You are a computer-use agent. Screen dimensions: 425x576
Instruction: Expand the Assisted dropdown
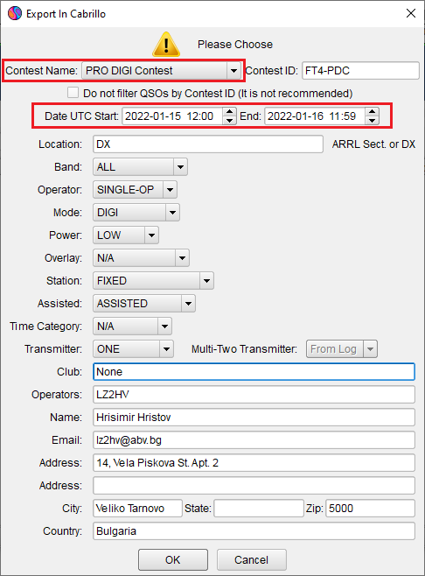click(x=188, y=304)
